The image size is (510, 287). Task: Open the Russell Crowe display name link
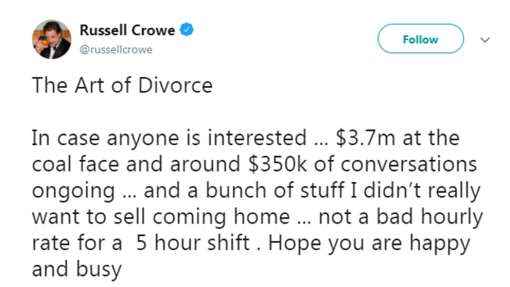[127, 31]
